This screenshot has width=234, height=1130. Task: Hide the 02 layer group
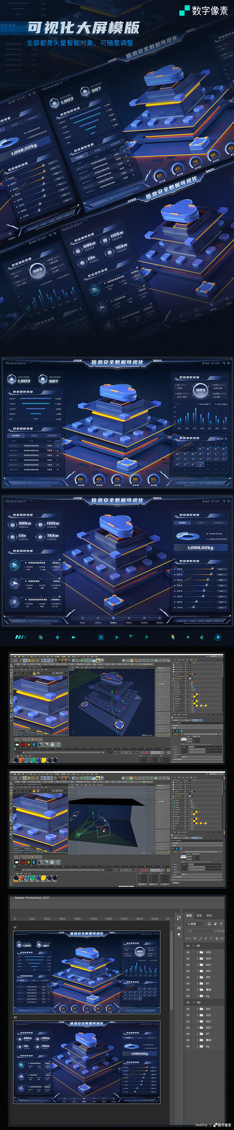tap(188, 1002)
